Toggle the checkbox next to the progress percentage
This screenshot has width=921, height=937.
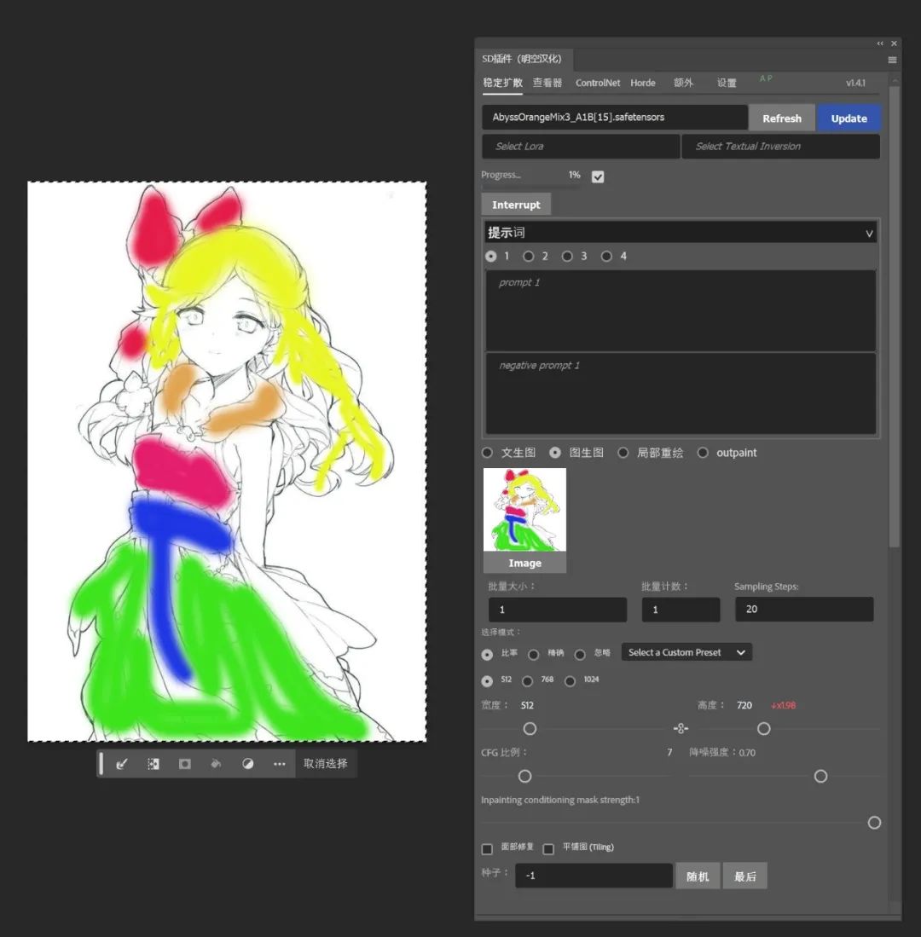598,176
